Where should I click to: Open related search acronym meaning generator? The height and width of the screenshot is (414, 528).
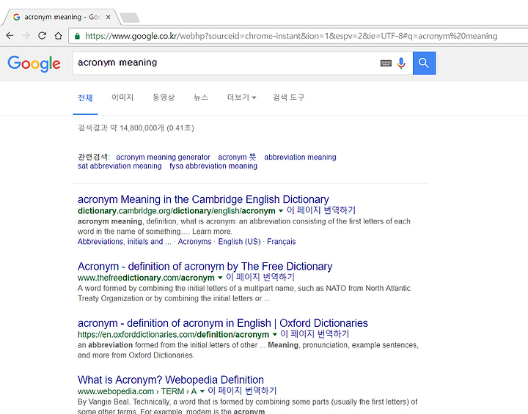click(x=163, y=158)
